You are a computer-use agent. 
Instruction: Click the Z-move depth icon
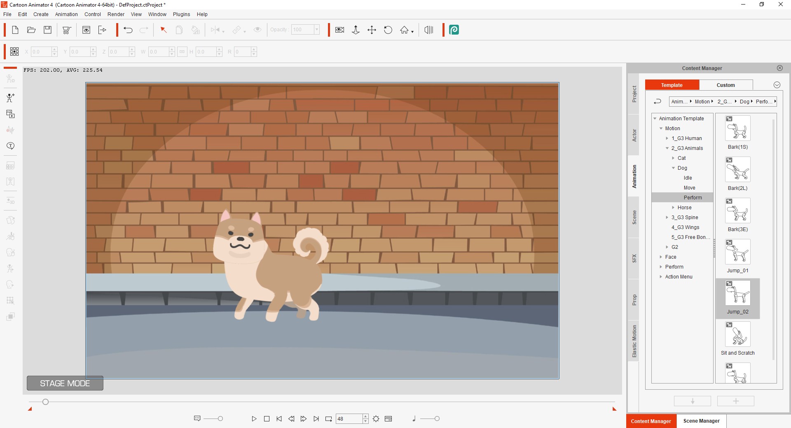pyautogui.click(x=356, y=30)
